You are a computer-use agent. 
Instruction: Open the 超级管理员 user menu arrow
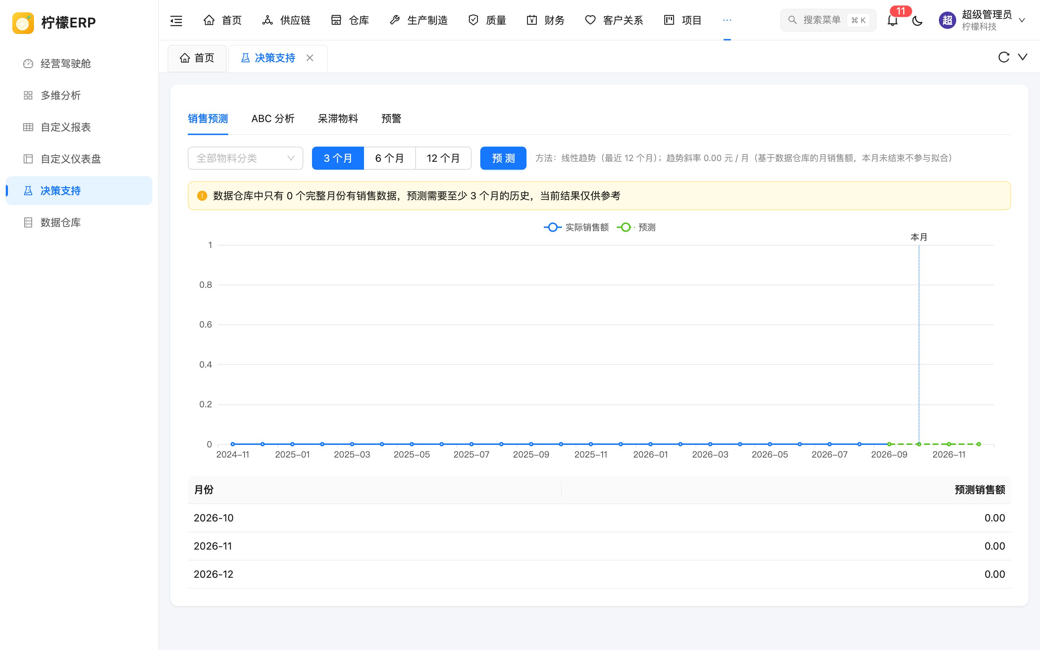tap(1022, 20)
